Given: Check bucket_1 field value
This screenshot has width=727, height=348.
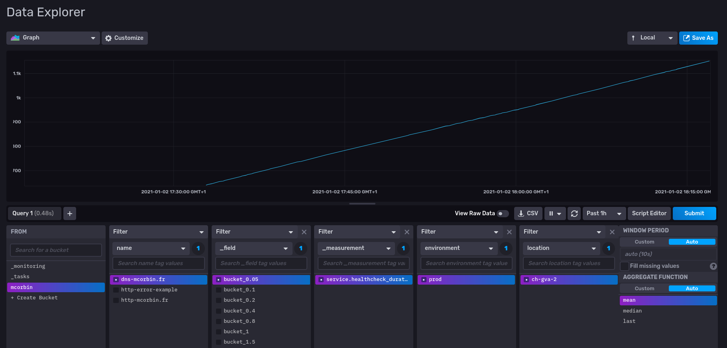Looking at the screenshot, I should pos(261,332).
